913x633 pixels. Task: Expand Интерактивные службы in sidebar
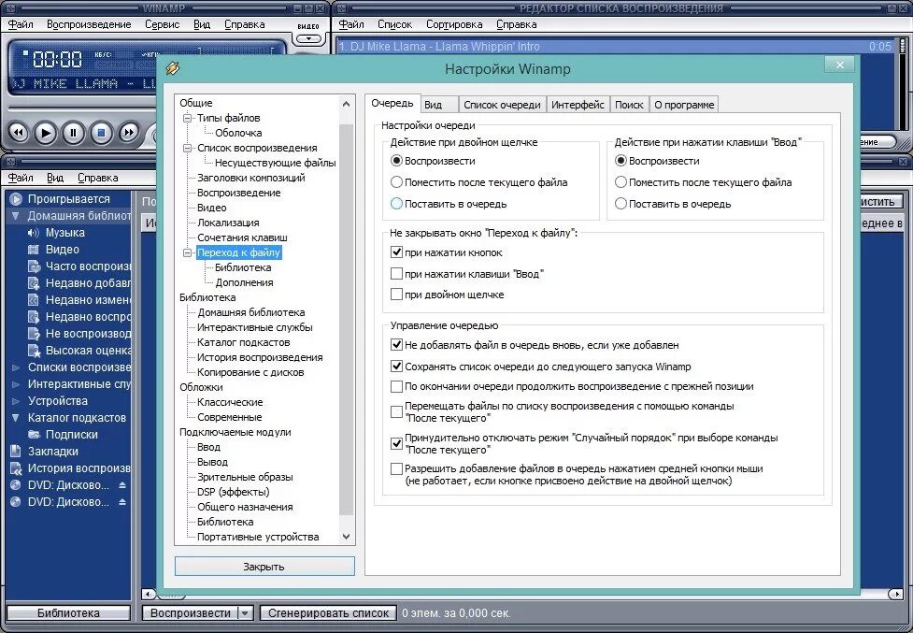(x=16, y=384)
